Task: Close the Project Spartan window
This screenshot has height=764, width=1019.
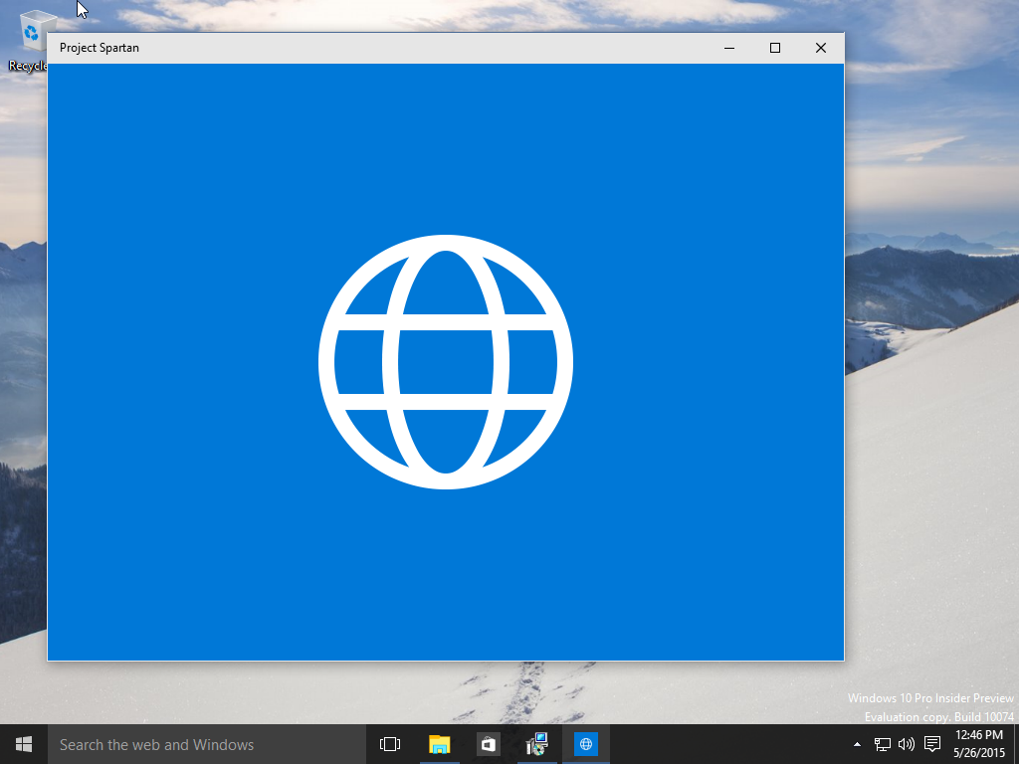Action: point(821,48)
